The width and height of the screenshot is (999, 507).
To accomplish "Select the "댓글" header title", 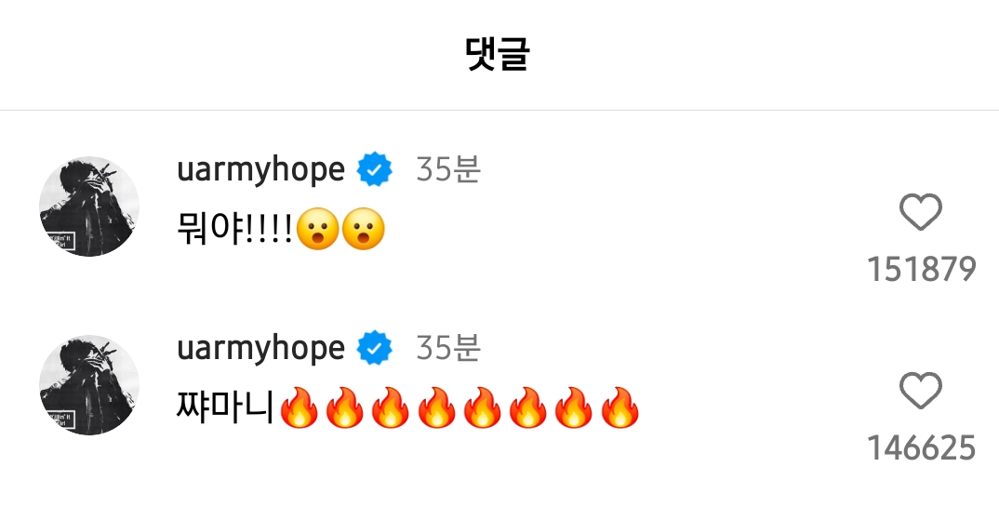I will point(498,54).
